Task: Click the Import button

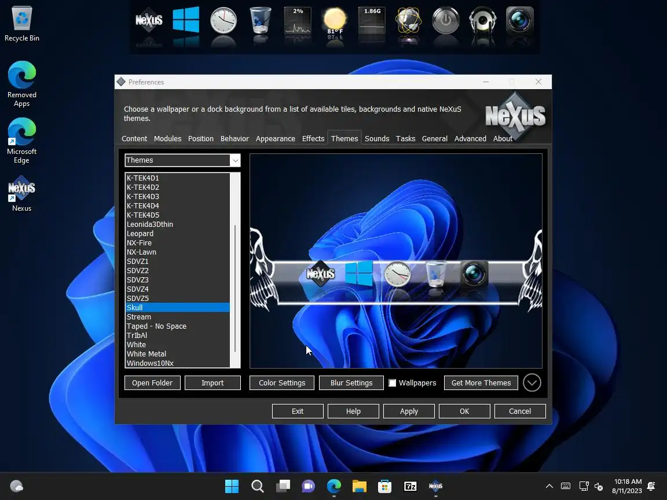Action: click(212, 383)
